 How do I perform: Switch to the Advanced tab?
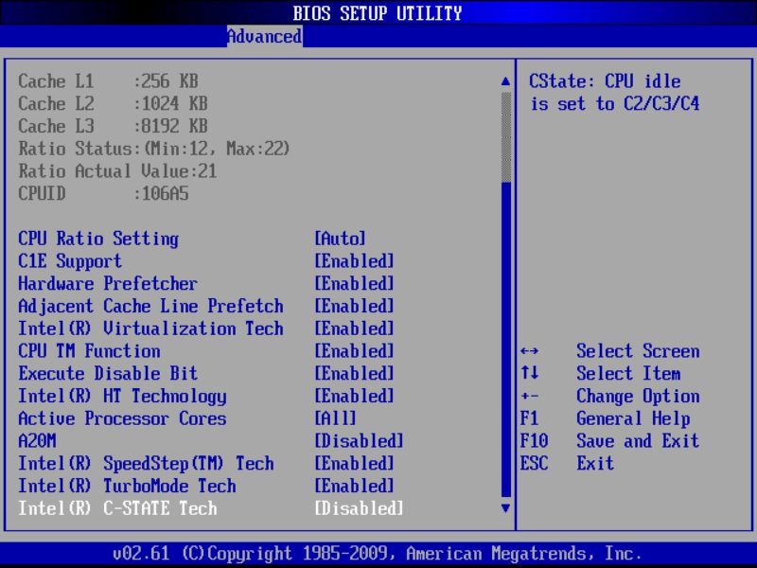[x=264, y=37]
